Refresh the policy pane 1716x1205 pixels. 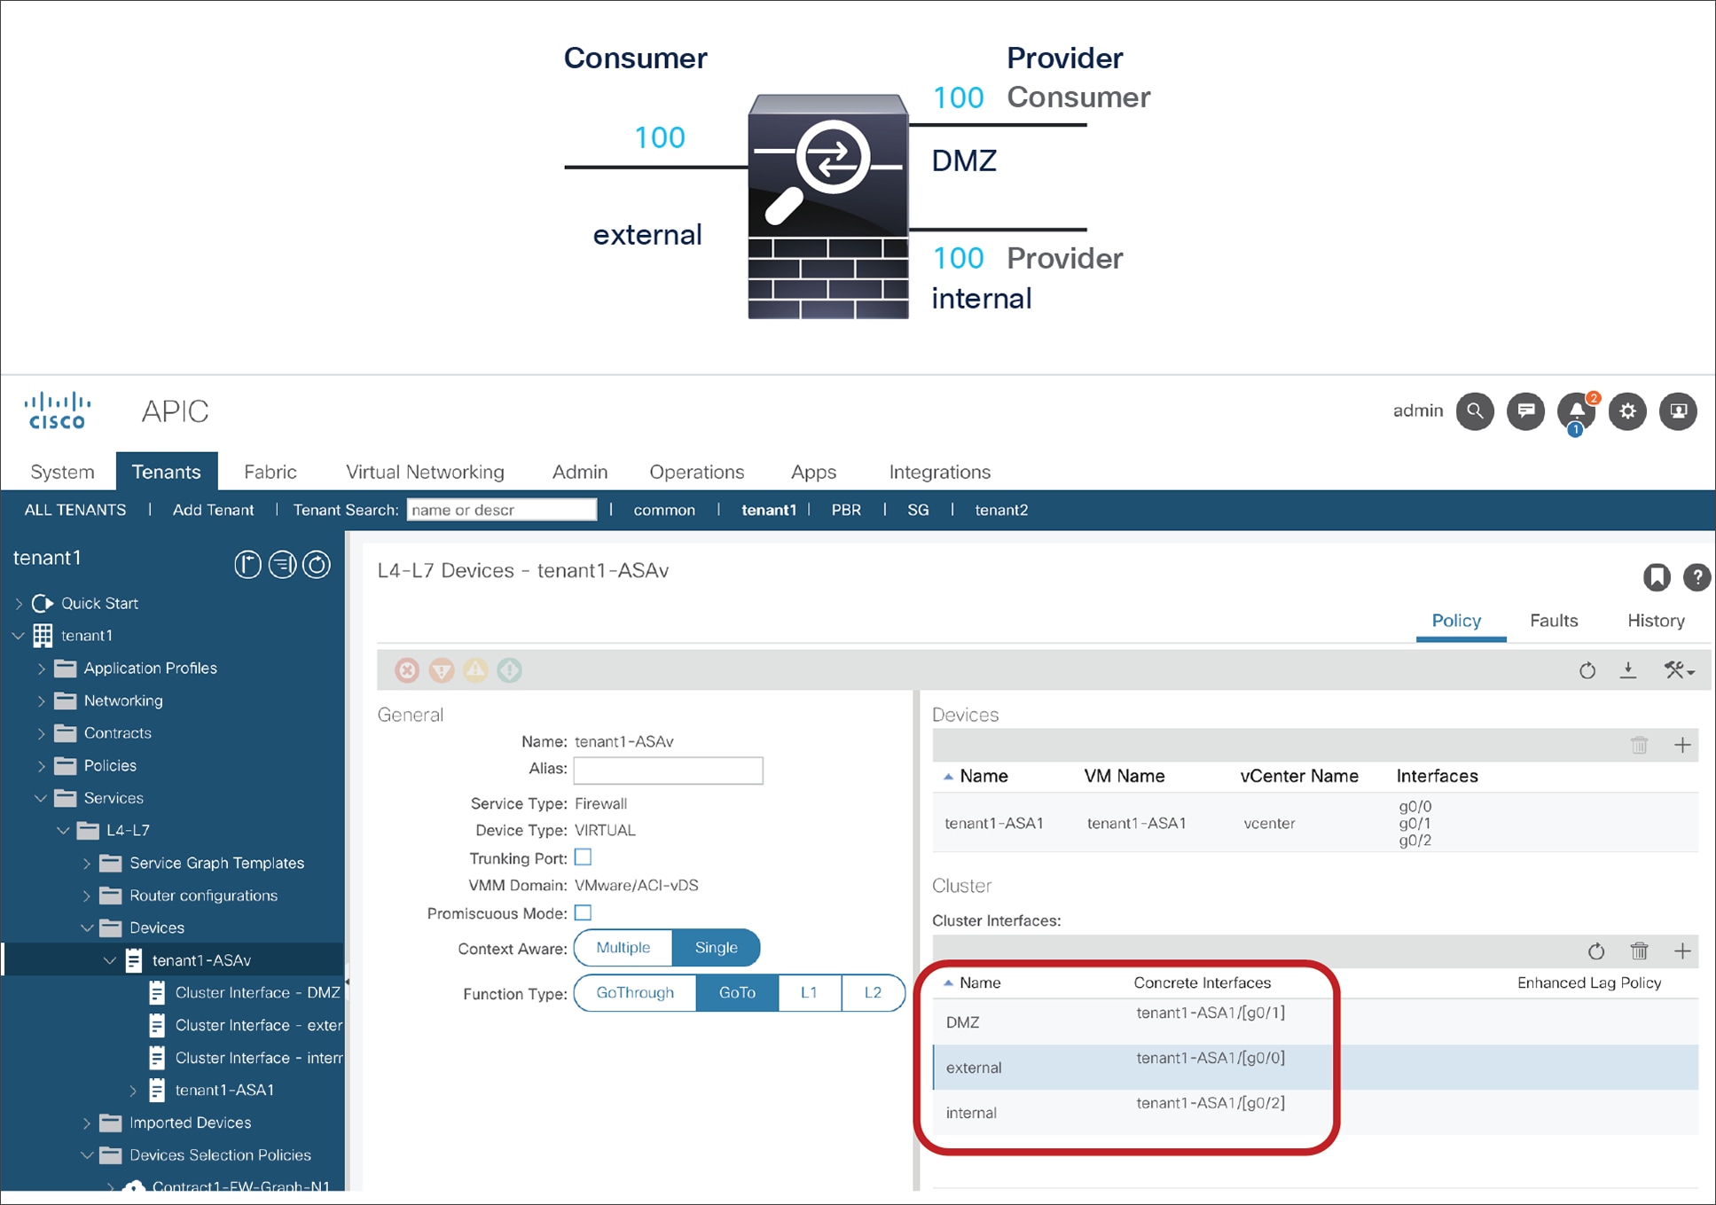coord(1587,670)
